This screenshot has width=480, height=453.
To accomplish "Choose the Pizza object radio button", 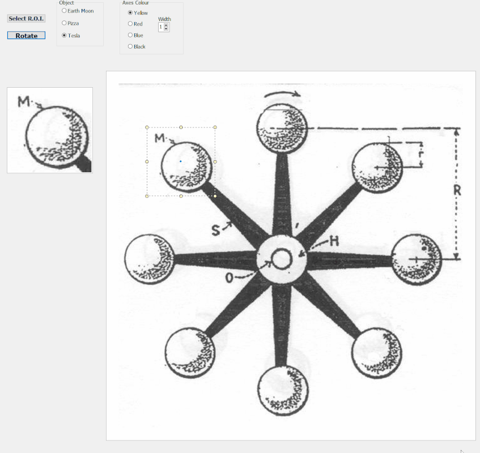I will point(64,23).
